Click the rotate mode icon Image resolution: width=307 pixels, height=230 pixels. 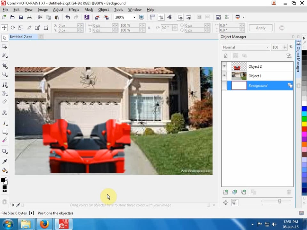(x=13, y=28)
